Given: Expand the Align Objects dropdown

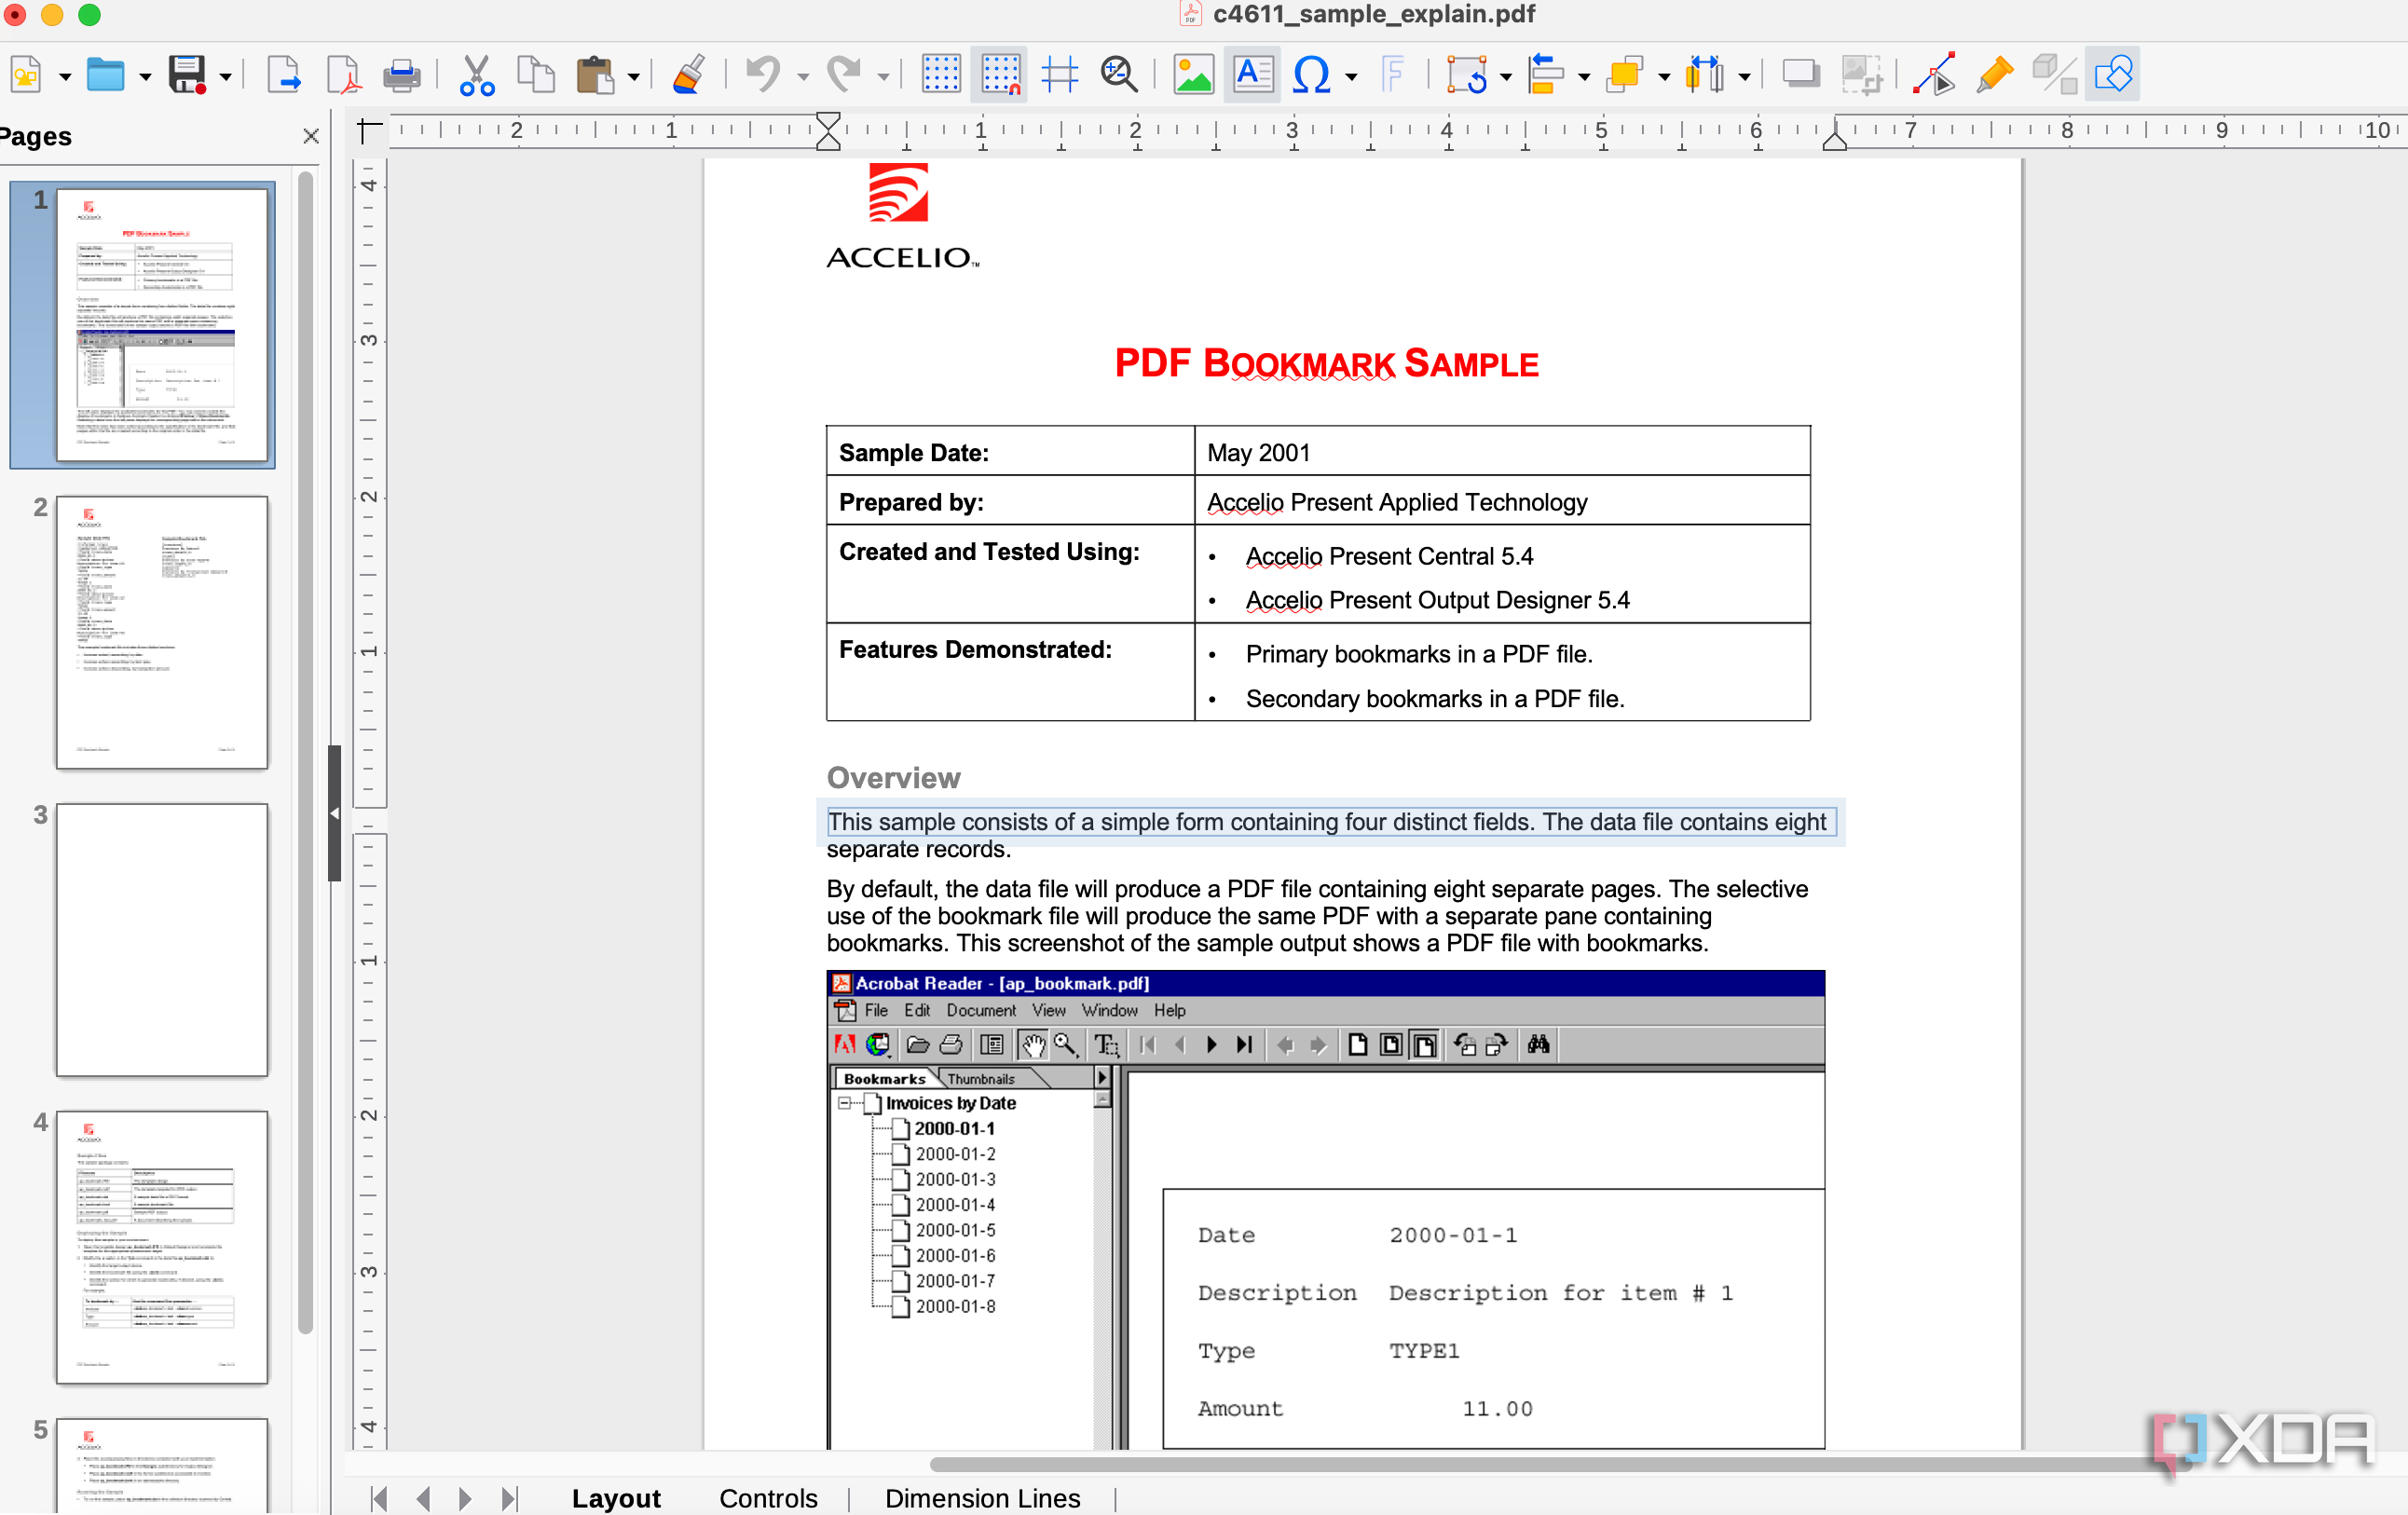Looking at the screenshot, I should (1585, 77).
